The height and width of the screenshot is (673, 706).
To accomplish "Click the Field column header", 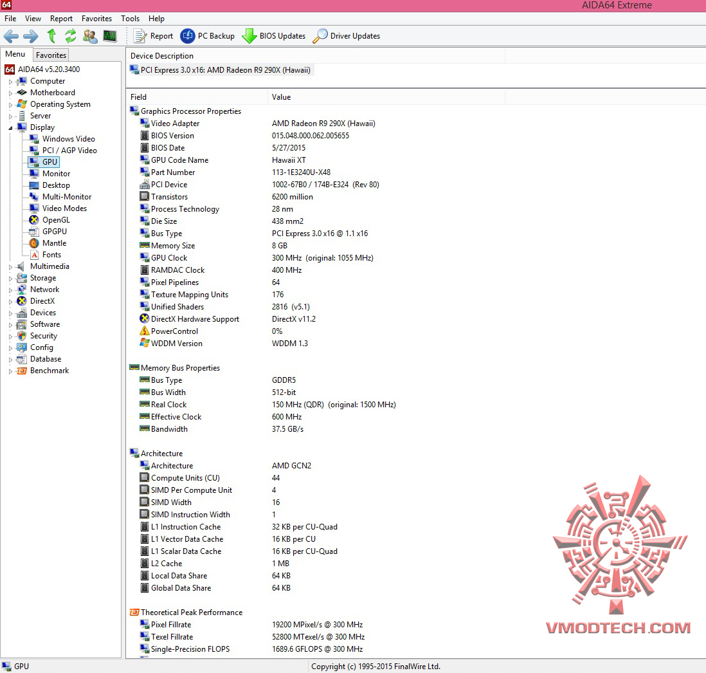I will point(197,97).
